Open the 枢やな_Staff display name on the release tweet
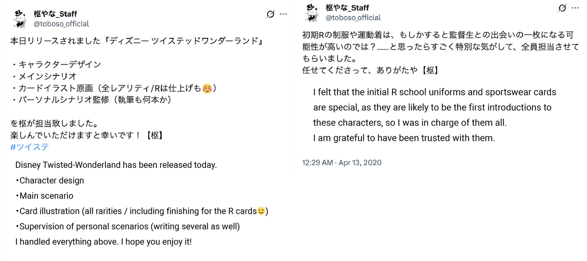Viewport: 587px width, 261px height. coord(55,14)
